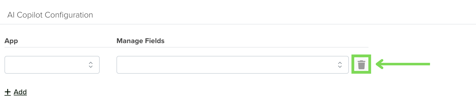Focus the blank App selection field
This screenshot has width=476, height=109.
pos(52,65)
